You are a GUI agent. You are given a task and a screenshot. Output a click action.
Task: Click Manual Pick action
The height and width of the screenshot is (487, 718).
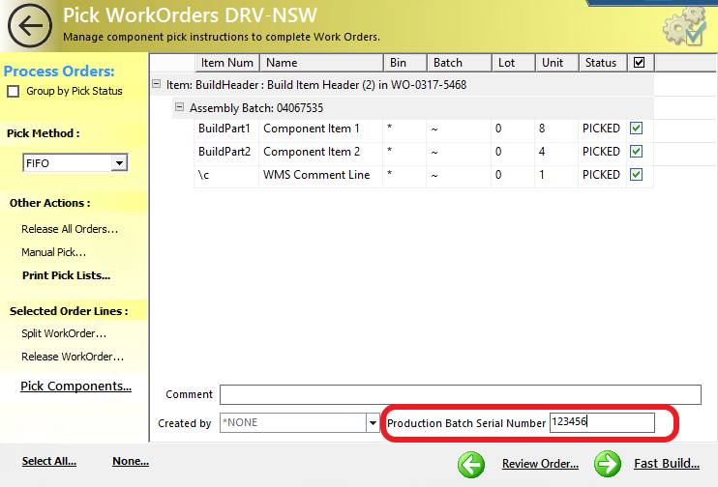(53, 252)
